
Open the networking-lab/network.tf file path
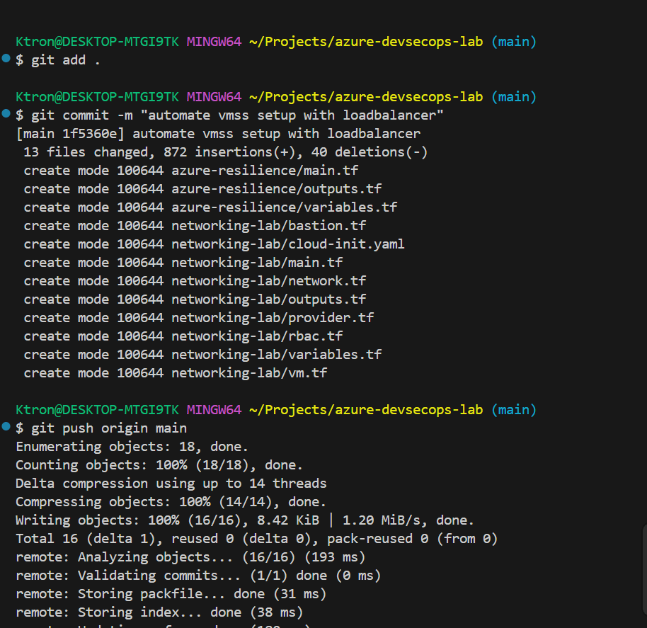[268, 281]
